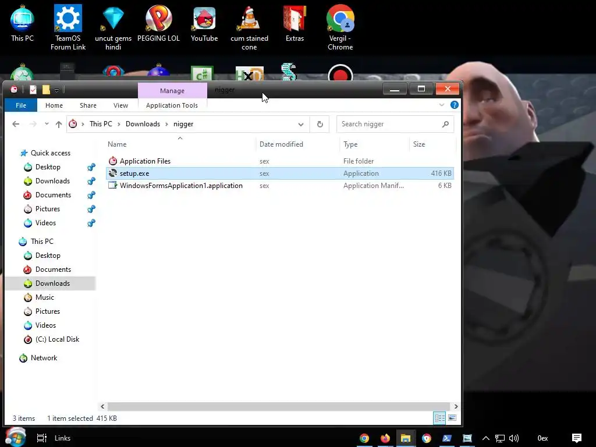Select the Peggle-style P desktop icon

point(158,23)
